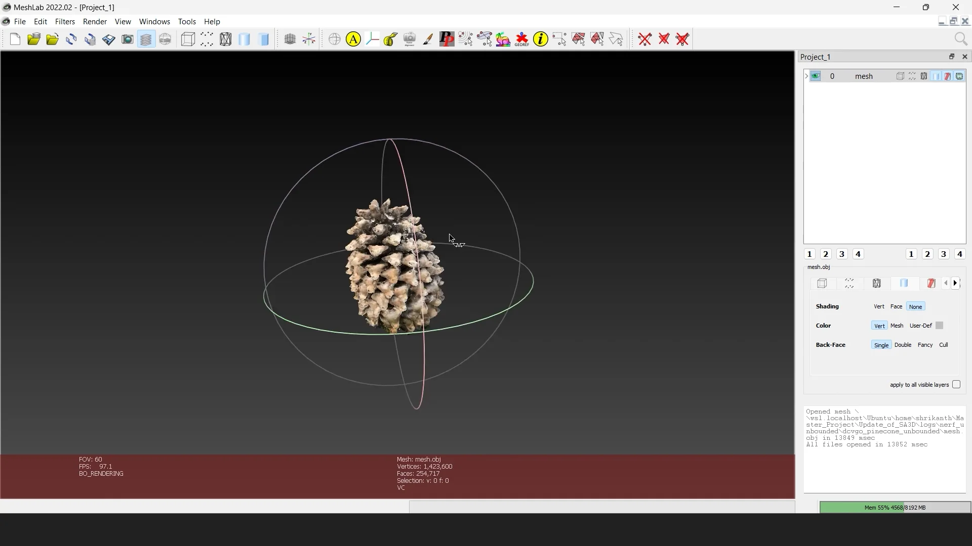Toggle wireframe display for mesh.obj
Screen dimensions: 972x546
coord(877,283)
